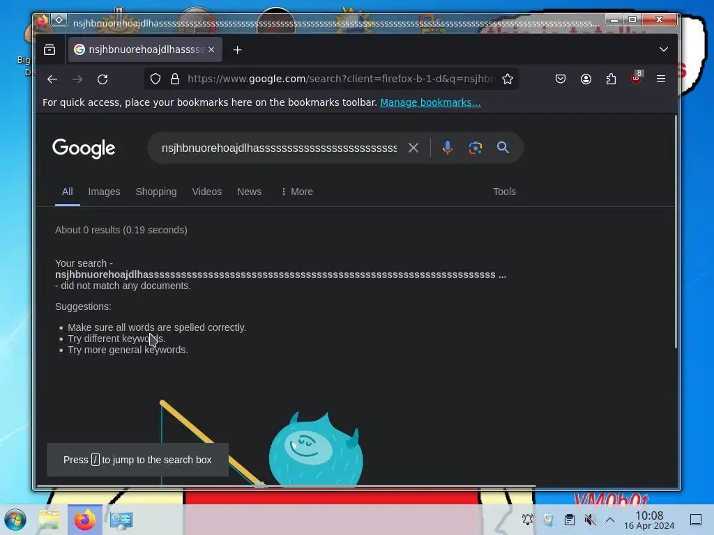Select Firefox in the taskbar
This screenshot has height=535, width=714.
[x=84, y=520]
